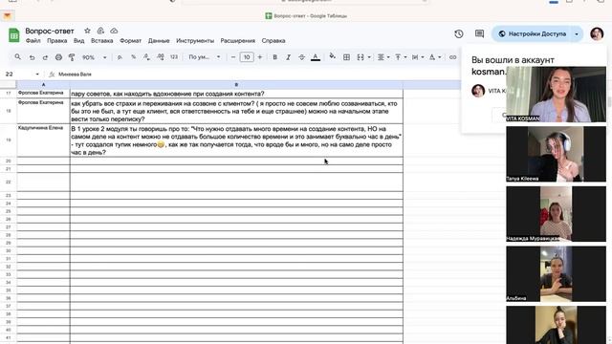612x344 pixels.
Task: Open the Файл menu
Action: coord(33,40)
